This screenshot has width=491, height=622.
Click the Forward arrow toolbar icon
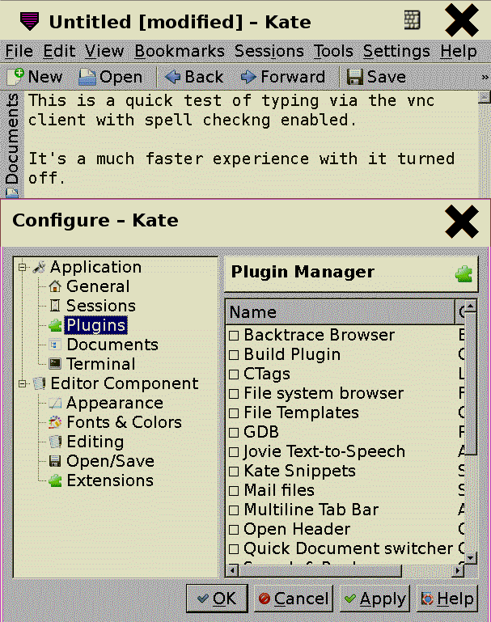248,77
